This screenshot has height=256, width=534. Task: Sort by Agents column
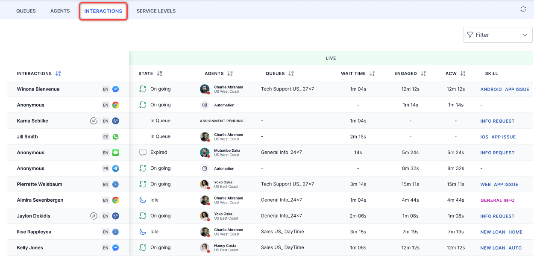point(230,74)
